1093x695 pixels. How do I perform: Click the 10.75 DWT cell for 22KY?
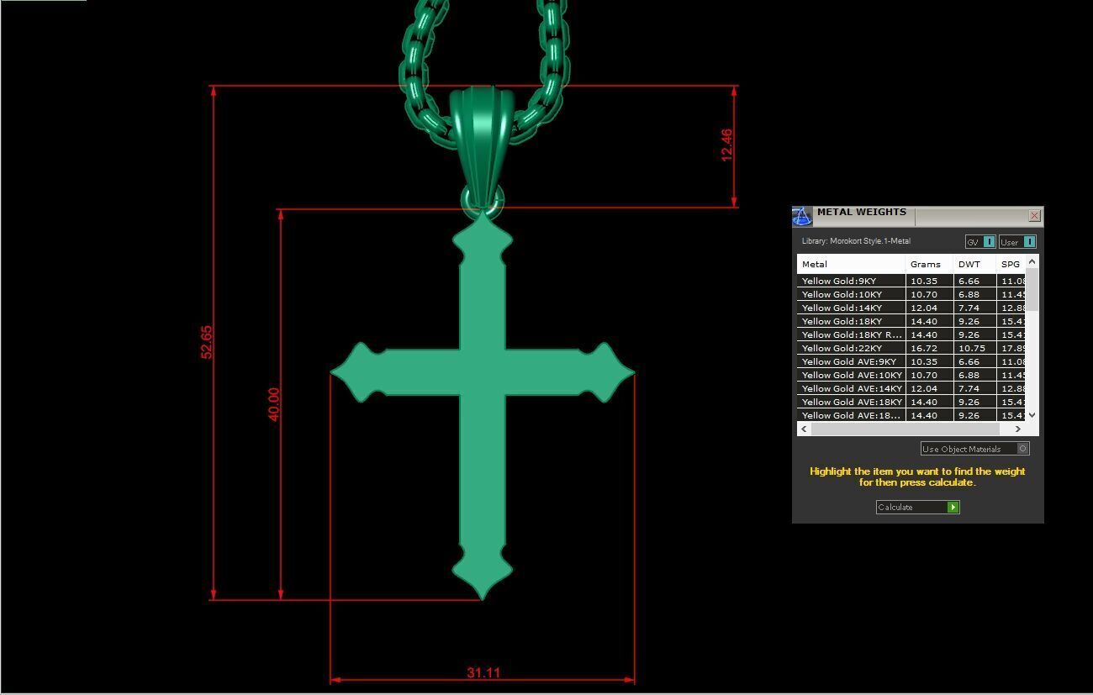(x=974, y=348)
